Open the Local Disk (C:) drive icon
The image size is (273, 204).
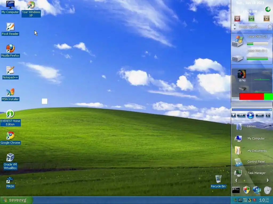point(237,41)
